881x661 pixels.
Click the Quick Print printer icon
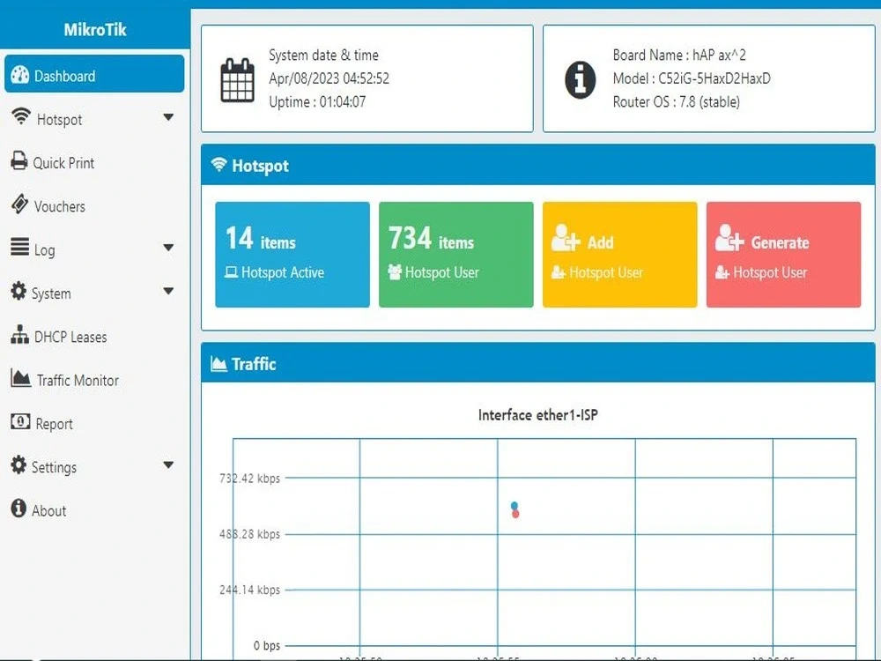[x=19, y=160]
